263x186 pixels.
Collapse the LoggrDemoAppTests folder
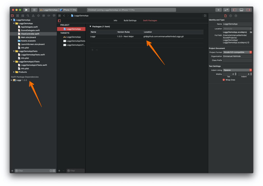14,51
